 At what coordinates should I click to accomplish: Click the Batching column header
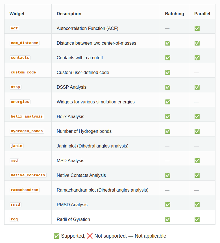point(175,14)
